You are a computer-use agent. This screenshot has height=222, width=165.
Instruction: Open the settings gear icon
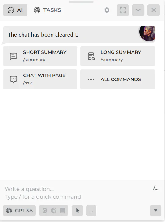click(107, 10)
